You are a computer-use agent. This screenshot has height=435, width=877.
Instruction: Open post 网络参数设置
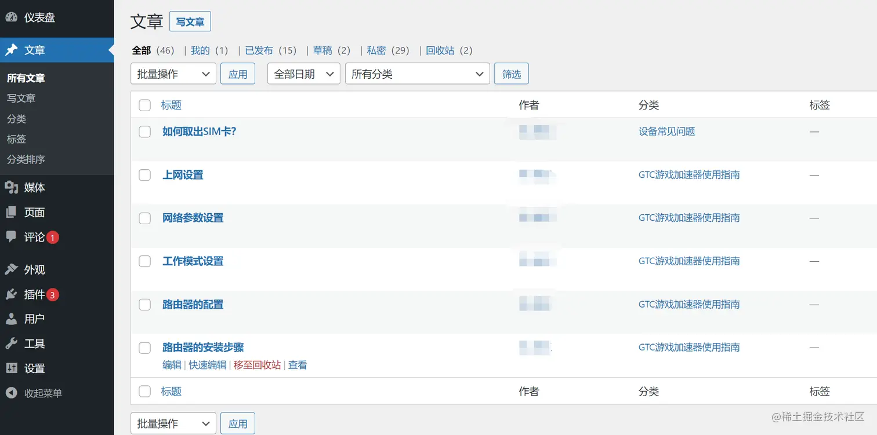(193, 218)
